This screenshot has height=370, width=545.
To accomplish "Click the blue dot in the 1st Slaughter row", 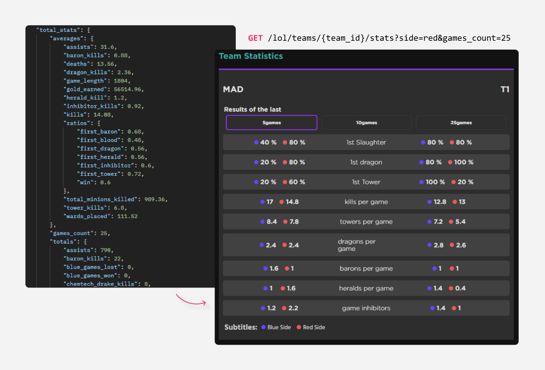I will [257, 142].
